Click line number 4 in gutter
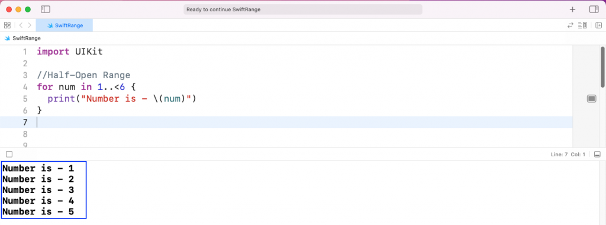The height and width of the screenshot is (225, 606). [25, 86]
